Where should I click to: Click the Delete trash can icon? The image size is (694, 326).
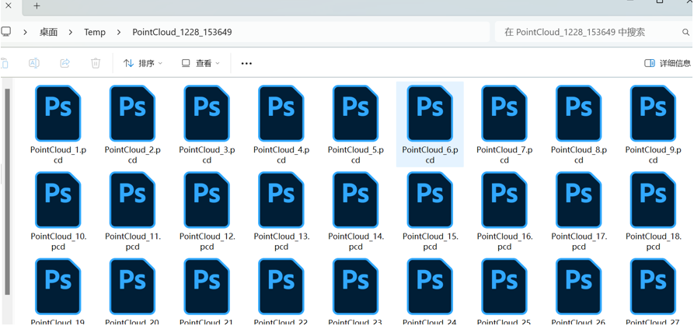click(96, 63)
